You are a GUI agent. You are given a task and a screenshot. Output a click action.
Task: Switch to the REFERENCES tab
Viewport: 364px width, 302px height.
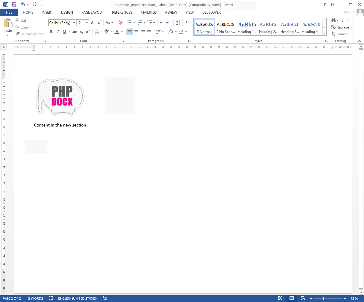coord(122,12)
